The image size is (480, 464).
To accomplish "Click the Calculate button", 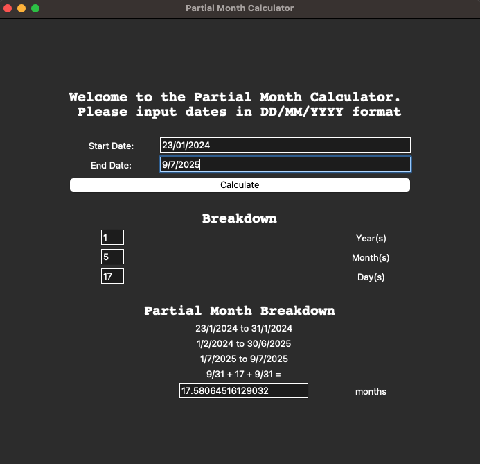I will coord(240,185).
